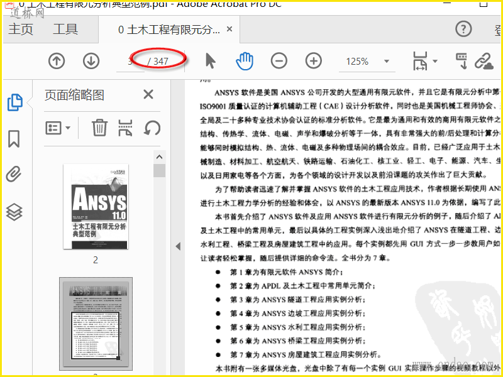Collapse the navigation pane with the left arrow

(x=178, y=246)
